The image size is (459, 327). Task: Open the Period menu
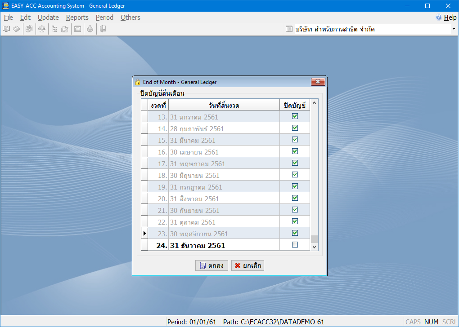(104, 18)
